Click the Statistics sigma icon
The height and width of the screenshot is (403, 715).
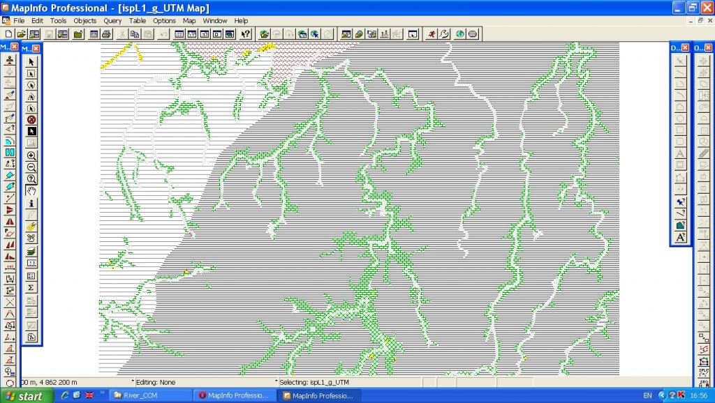tap(31, 287)
